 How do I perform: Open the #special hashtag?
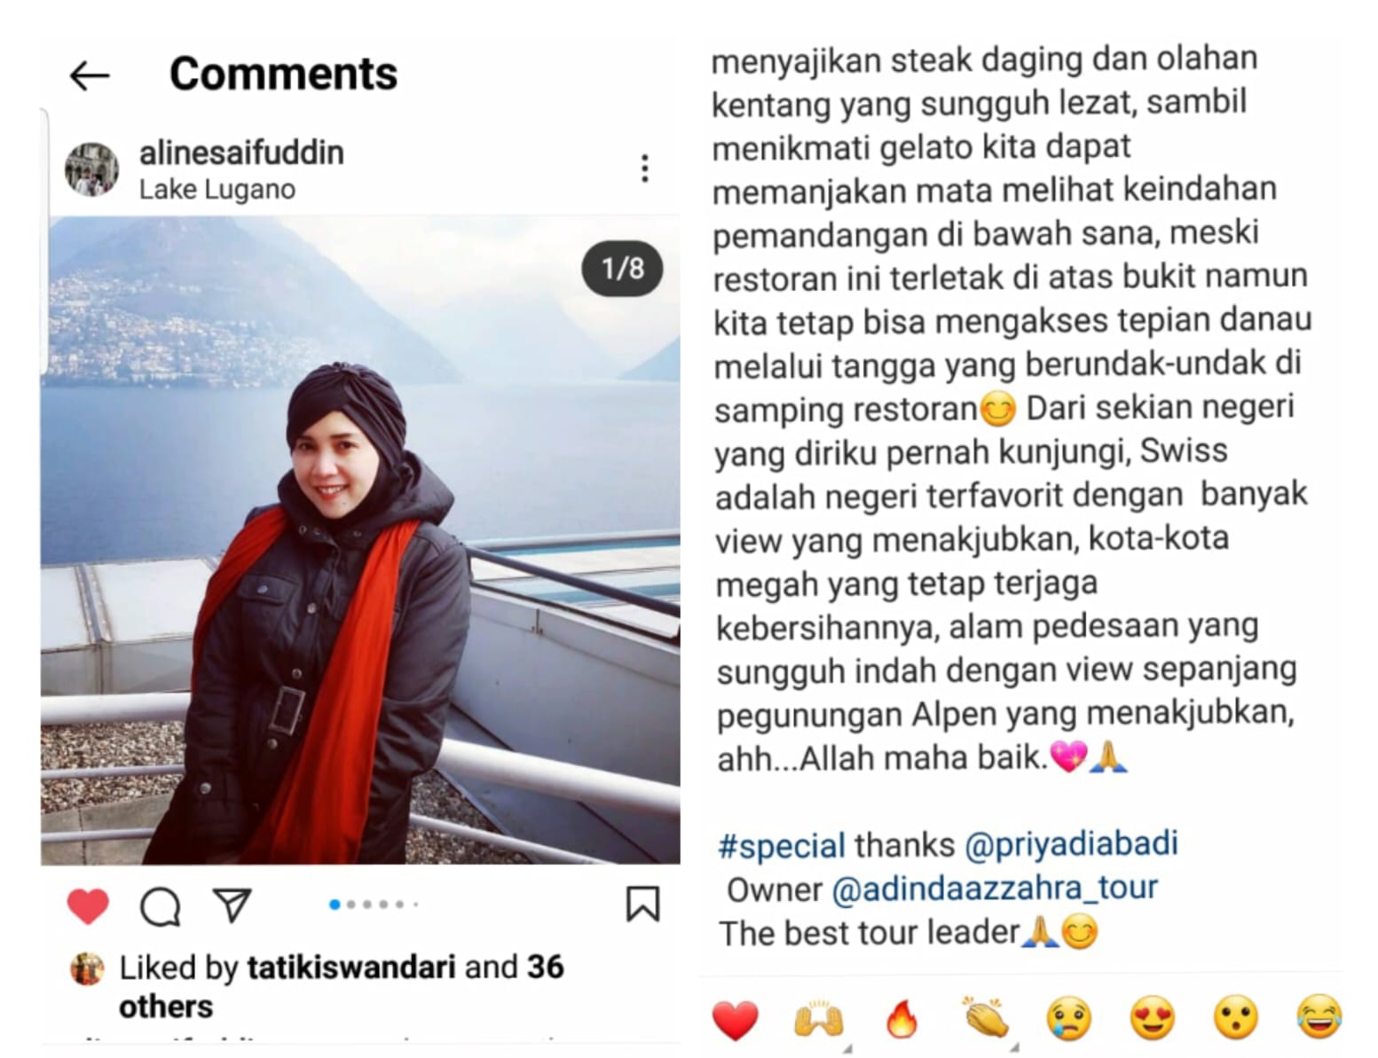point(781,845)
